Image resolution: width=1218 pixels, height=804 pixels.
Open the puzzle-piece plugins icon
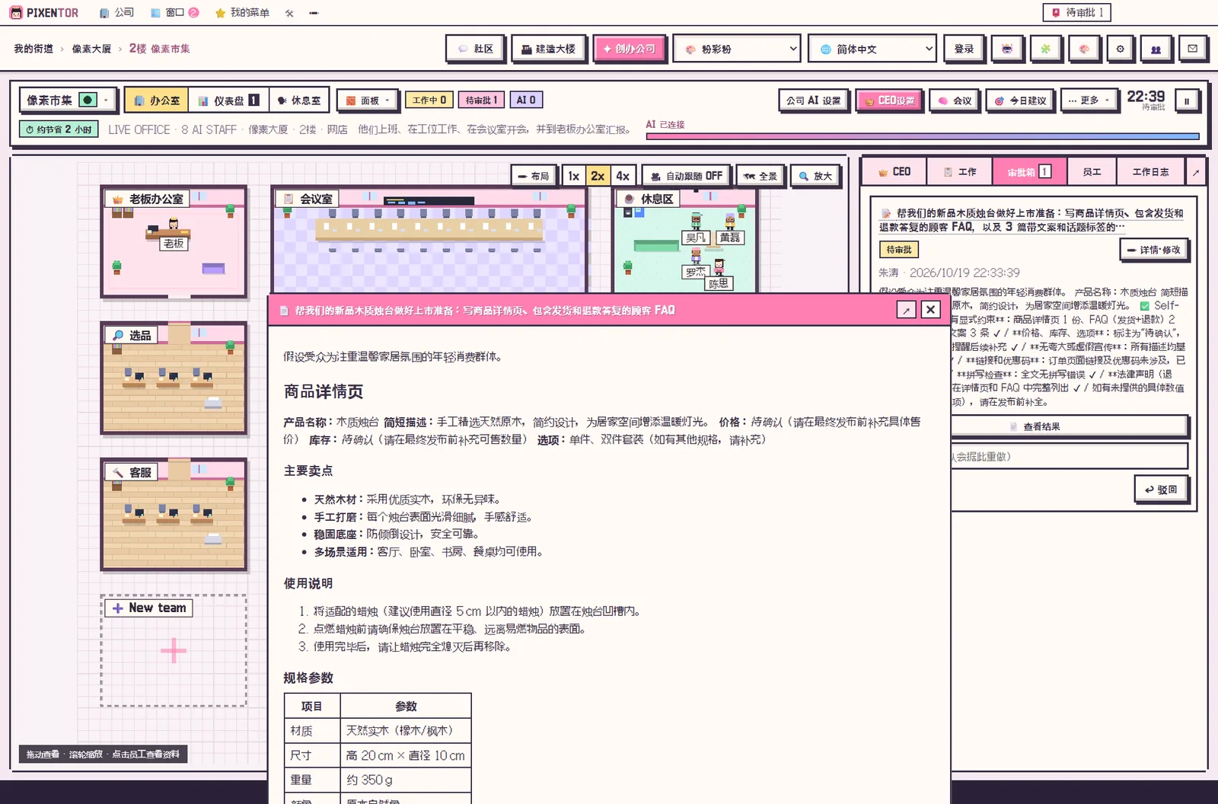point(1045,49)
